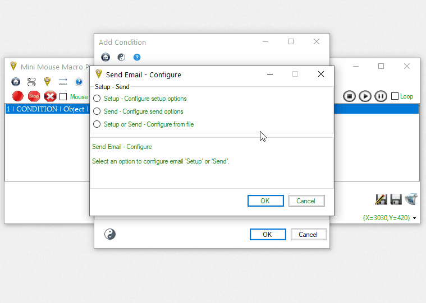
Task: Select the CONDITION row in macro list
Action: point(45,109)
